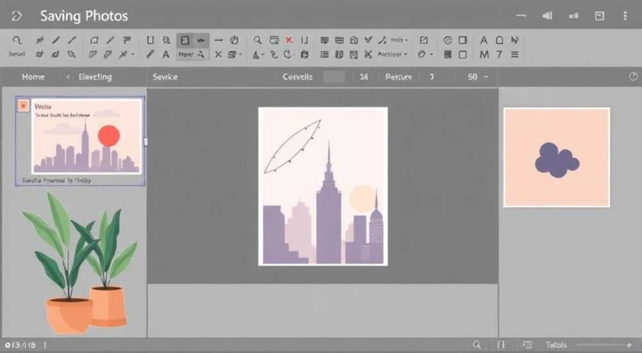Click the list view icon before Totals
This screenshot has height=353, width=642.
click(x=528, y=345)
